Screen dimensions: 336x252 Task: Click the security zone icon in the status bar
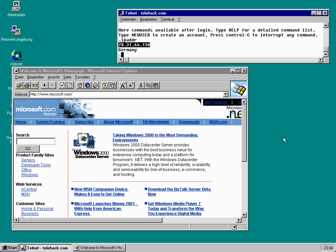coord(234,227)
